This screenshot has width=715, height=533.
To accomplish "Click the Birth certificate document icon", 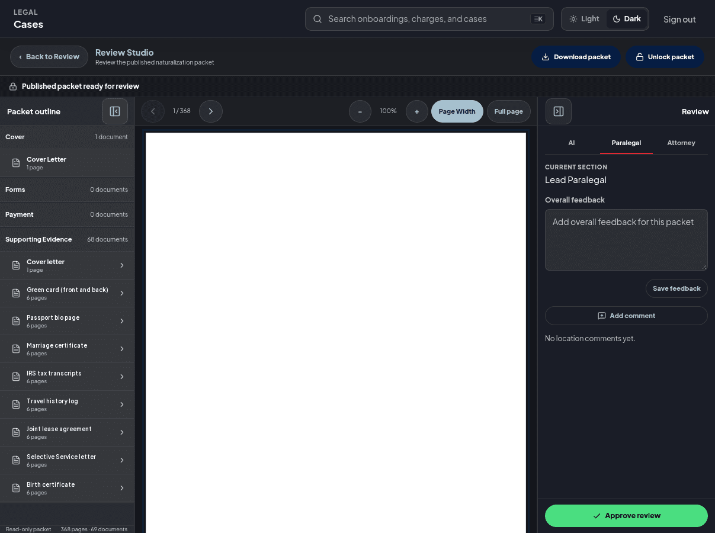I will click(x=17, y=488).
